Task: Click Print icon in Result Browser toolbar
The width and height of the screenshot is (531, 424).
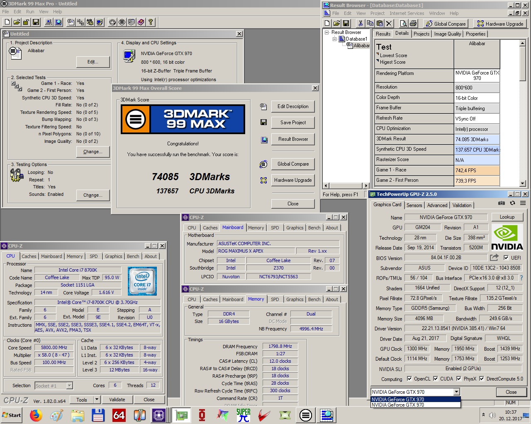Action: (413, 24)
